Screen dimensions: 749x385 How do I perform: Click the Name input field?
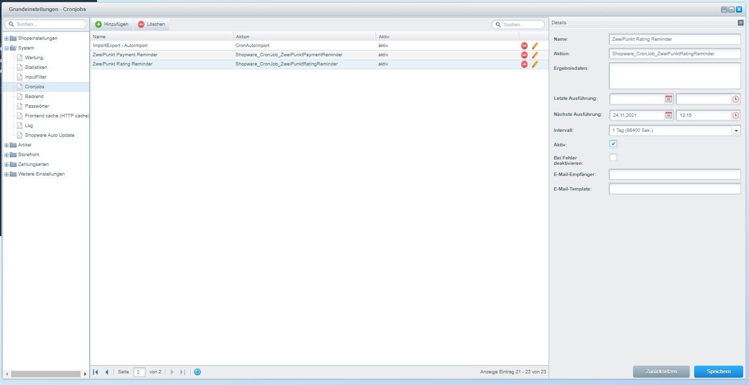click(675, 39)
